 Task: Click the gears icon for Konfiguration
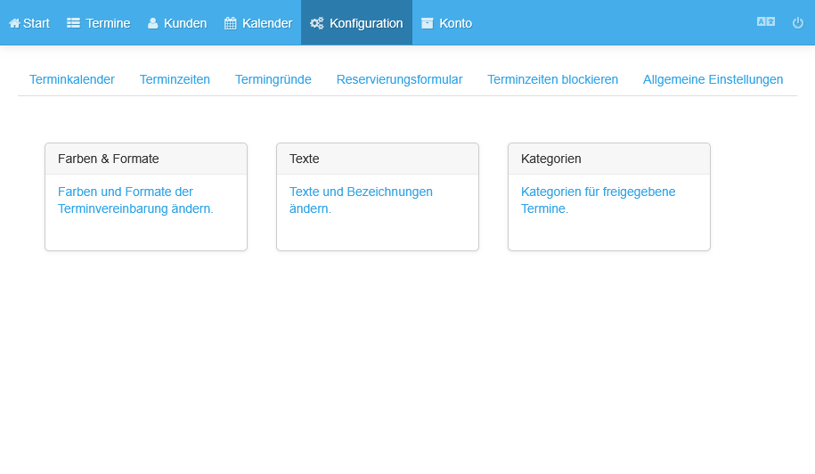click(x=316, y=23)
